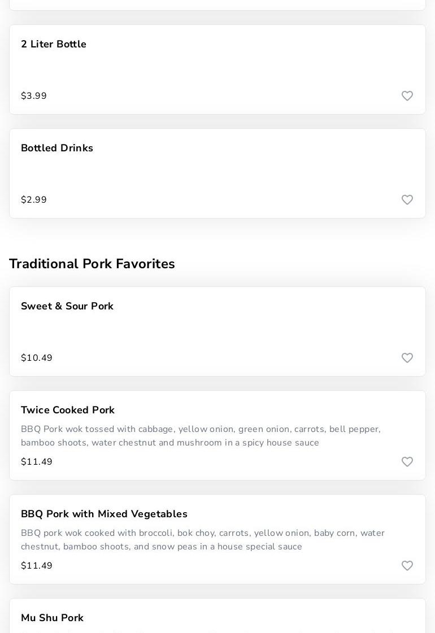This screenshot has width=435, height=633.
Task: Favorite Sweet & Sour Pork with the heart
Action: pos(407,358)
